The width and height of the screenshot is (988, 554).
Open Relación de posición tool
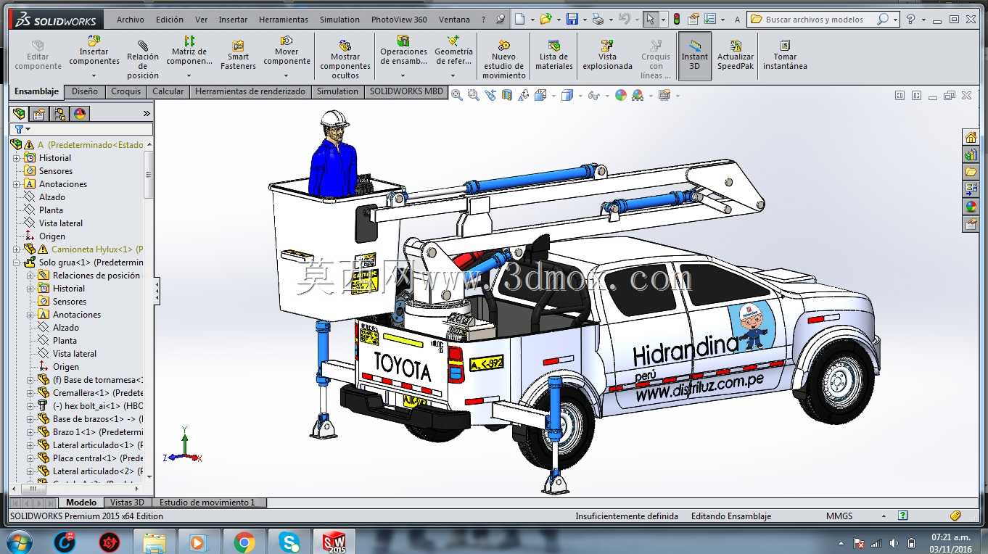pos(143,60)
